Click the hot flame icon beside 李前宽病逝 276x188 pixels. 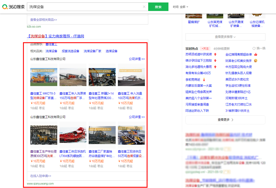click(204, 79)
